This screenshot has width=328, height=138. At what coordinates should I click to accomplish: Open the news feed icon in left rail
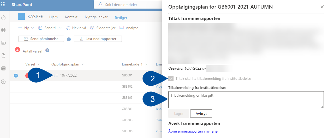[x=3, y=43]
